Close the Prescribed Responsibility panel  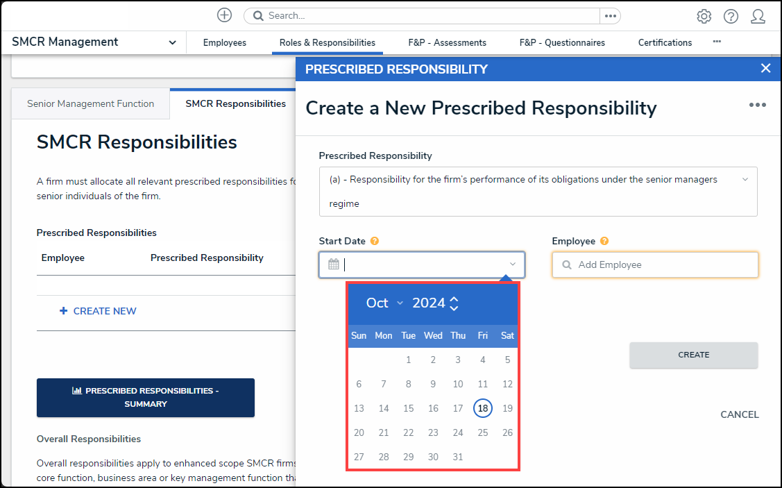click(765, 68)
